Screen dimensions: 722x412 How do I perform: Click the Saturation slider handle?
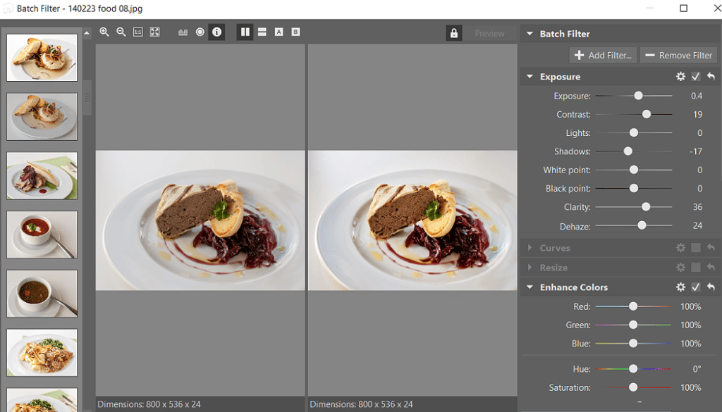(x=633, y=387)
